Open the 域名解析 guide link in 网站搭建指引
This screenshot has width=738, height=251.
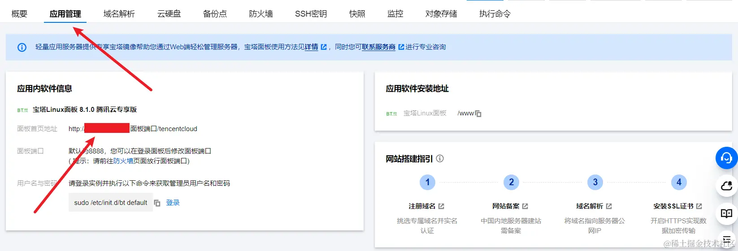click(x=590, y=206)
